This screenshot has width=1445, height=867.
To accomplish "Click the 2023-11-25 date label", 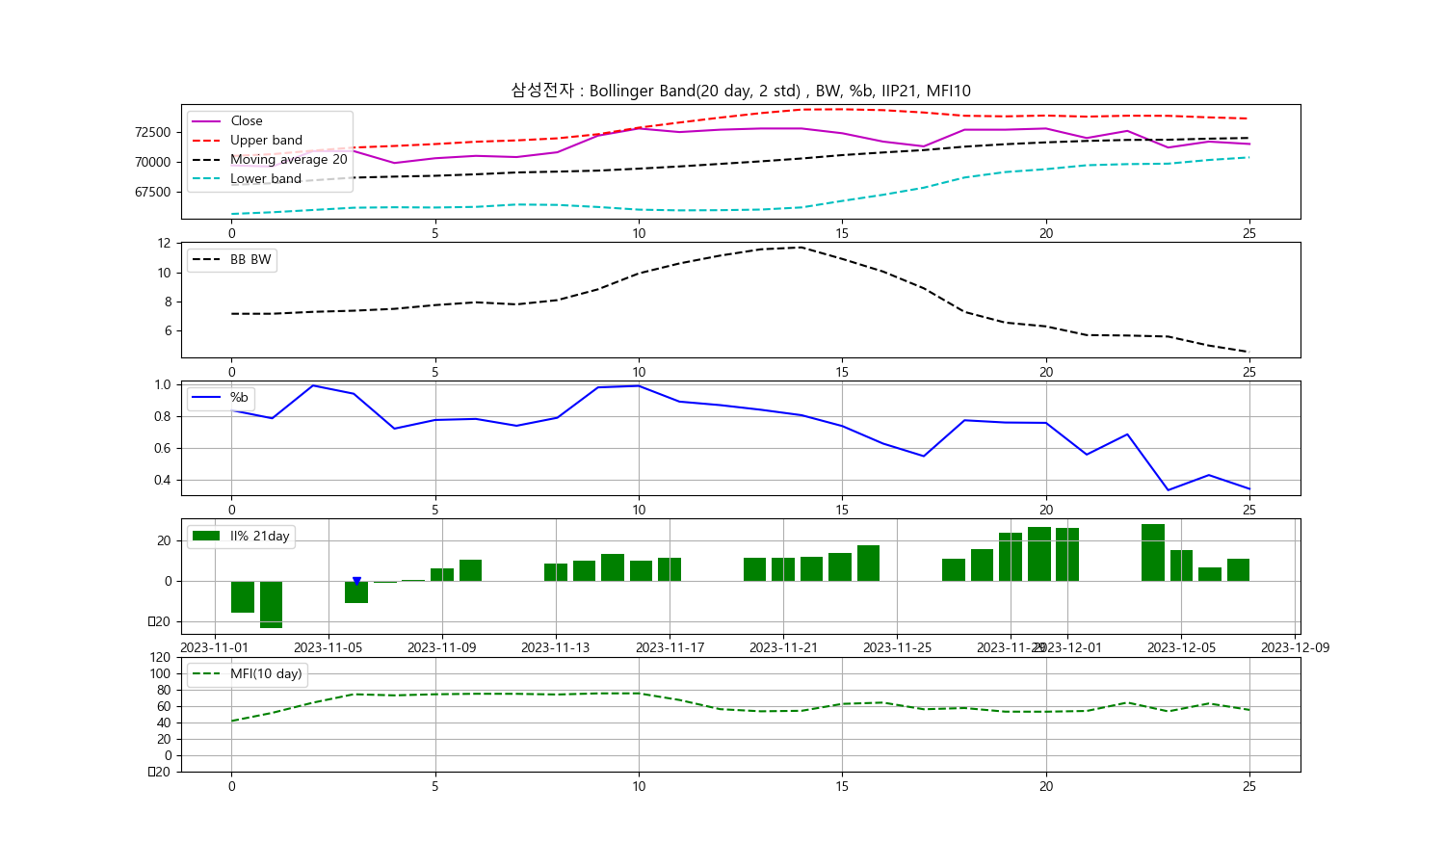I will (x=897, y=648).
